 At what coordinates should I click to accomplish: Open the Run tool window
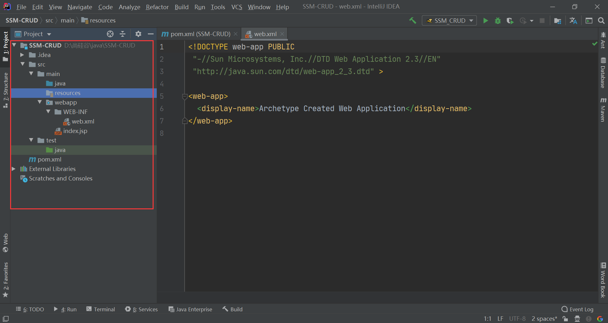pos(65,309)
